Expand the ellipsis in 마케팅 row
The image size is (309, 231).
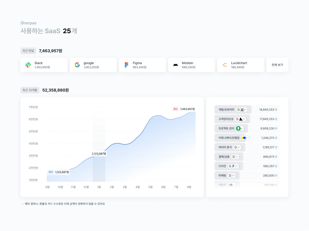point(234,176)
